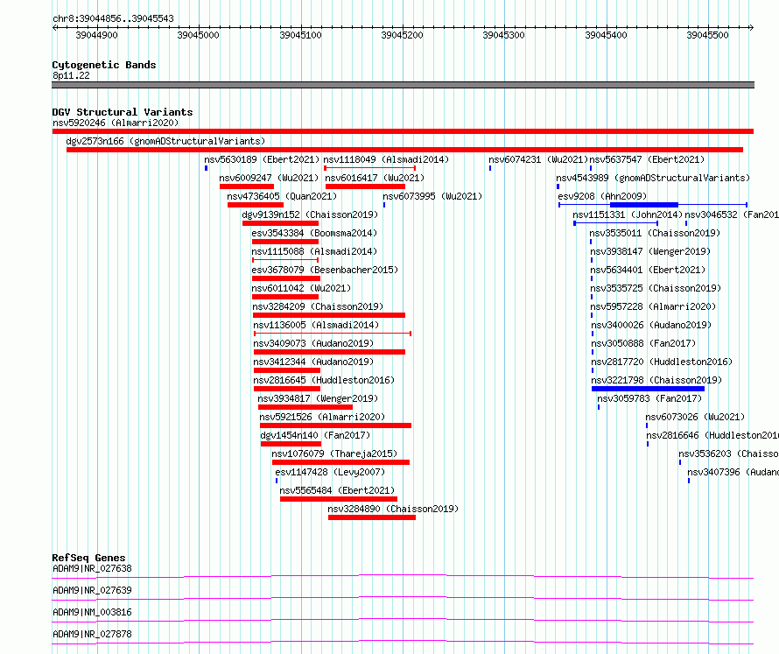This screenshot has height=654, width=779.
Task: Open nsv3400026 (Audano2019) label
Action: [651, 325]
